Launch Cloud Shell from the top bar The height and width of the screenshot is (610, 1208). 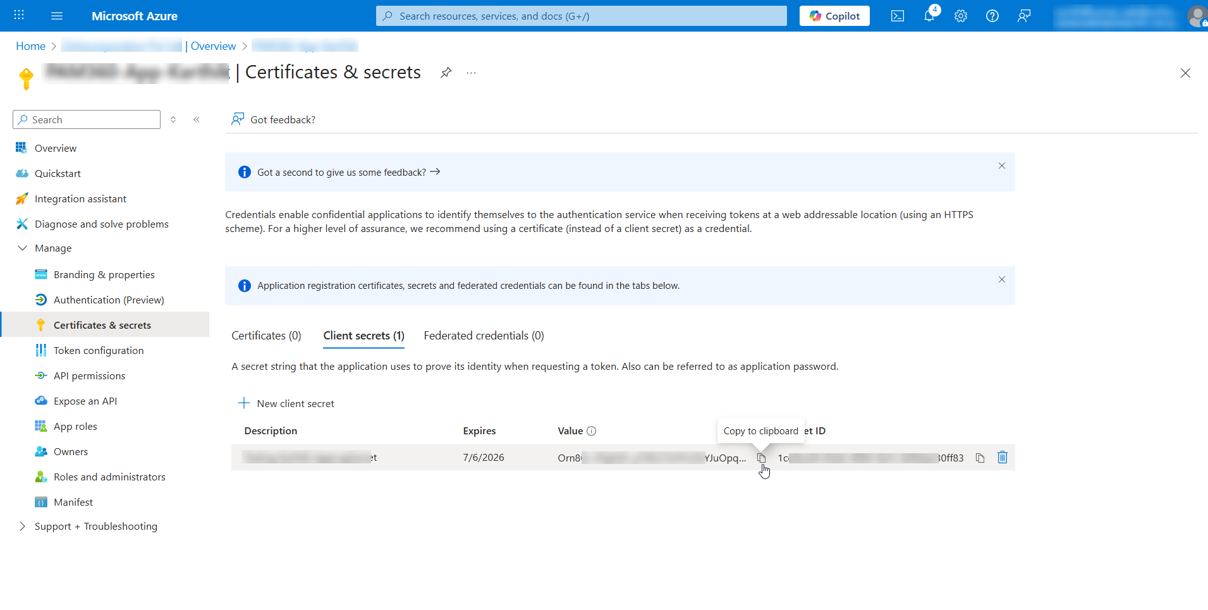coord(897,16)
